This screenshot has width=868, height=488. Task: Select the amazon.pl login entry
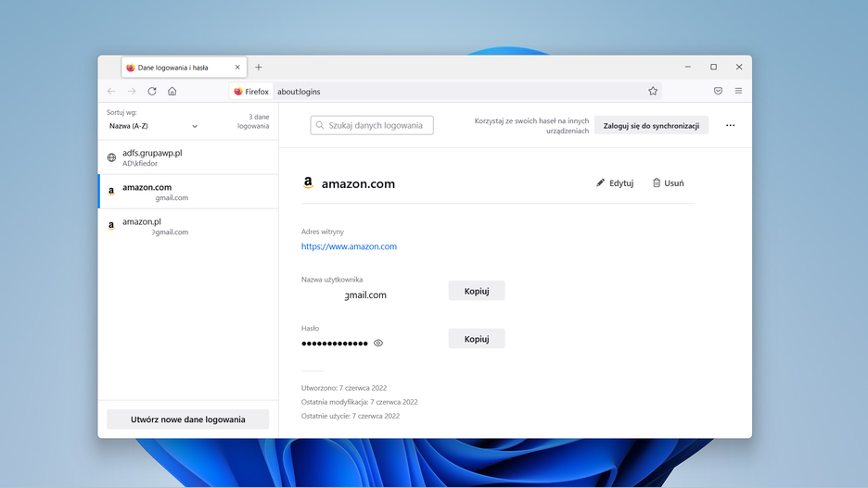(188, 226)
